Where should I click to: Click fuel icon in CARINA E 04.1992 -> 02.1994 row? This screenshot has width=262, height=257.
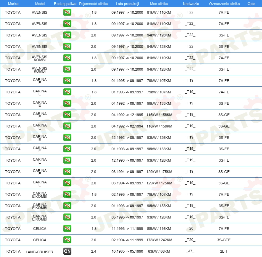click(67, 126)
